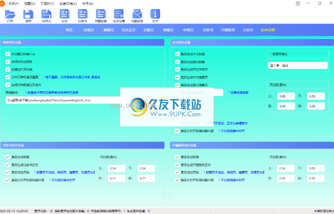Toggle 文件已存在是否覆盖 checkbox

click(x=8, y=77)
